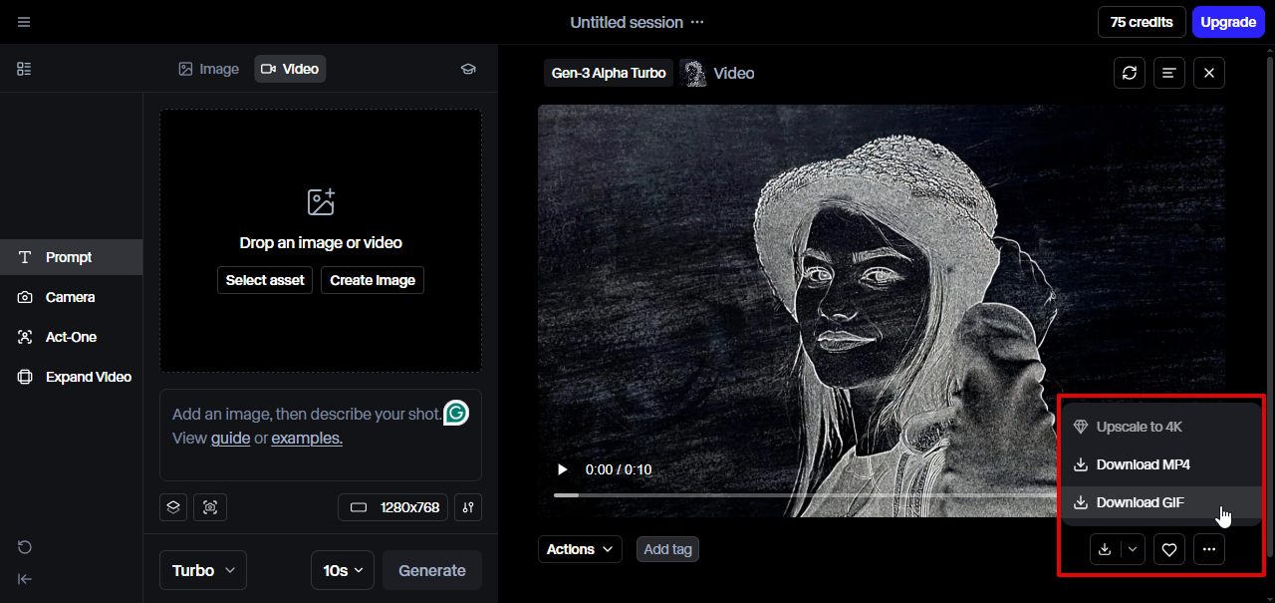Open the guide link
The image size is (1275, 603).
click(x=230, y=438)
